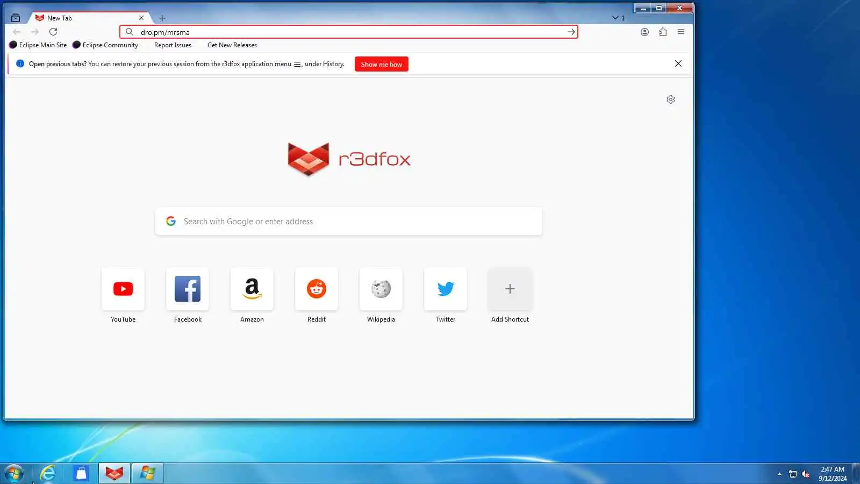Open the Report Issues bookmark

tap(173, 45)
